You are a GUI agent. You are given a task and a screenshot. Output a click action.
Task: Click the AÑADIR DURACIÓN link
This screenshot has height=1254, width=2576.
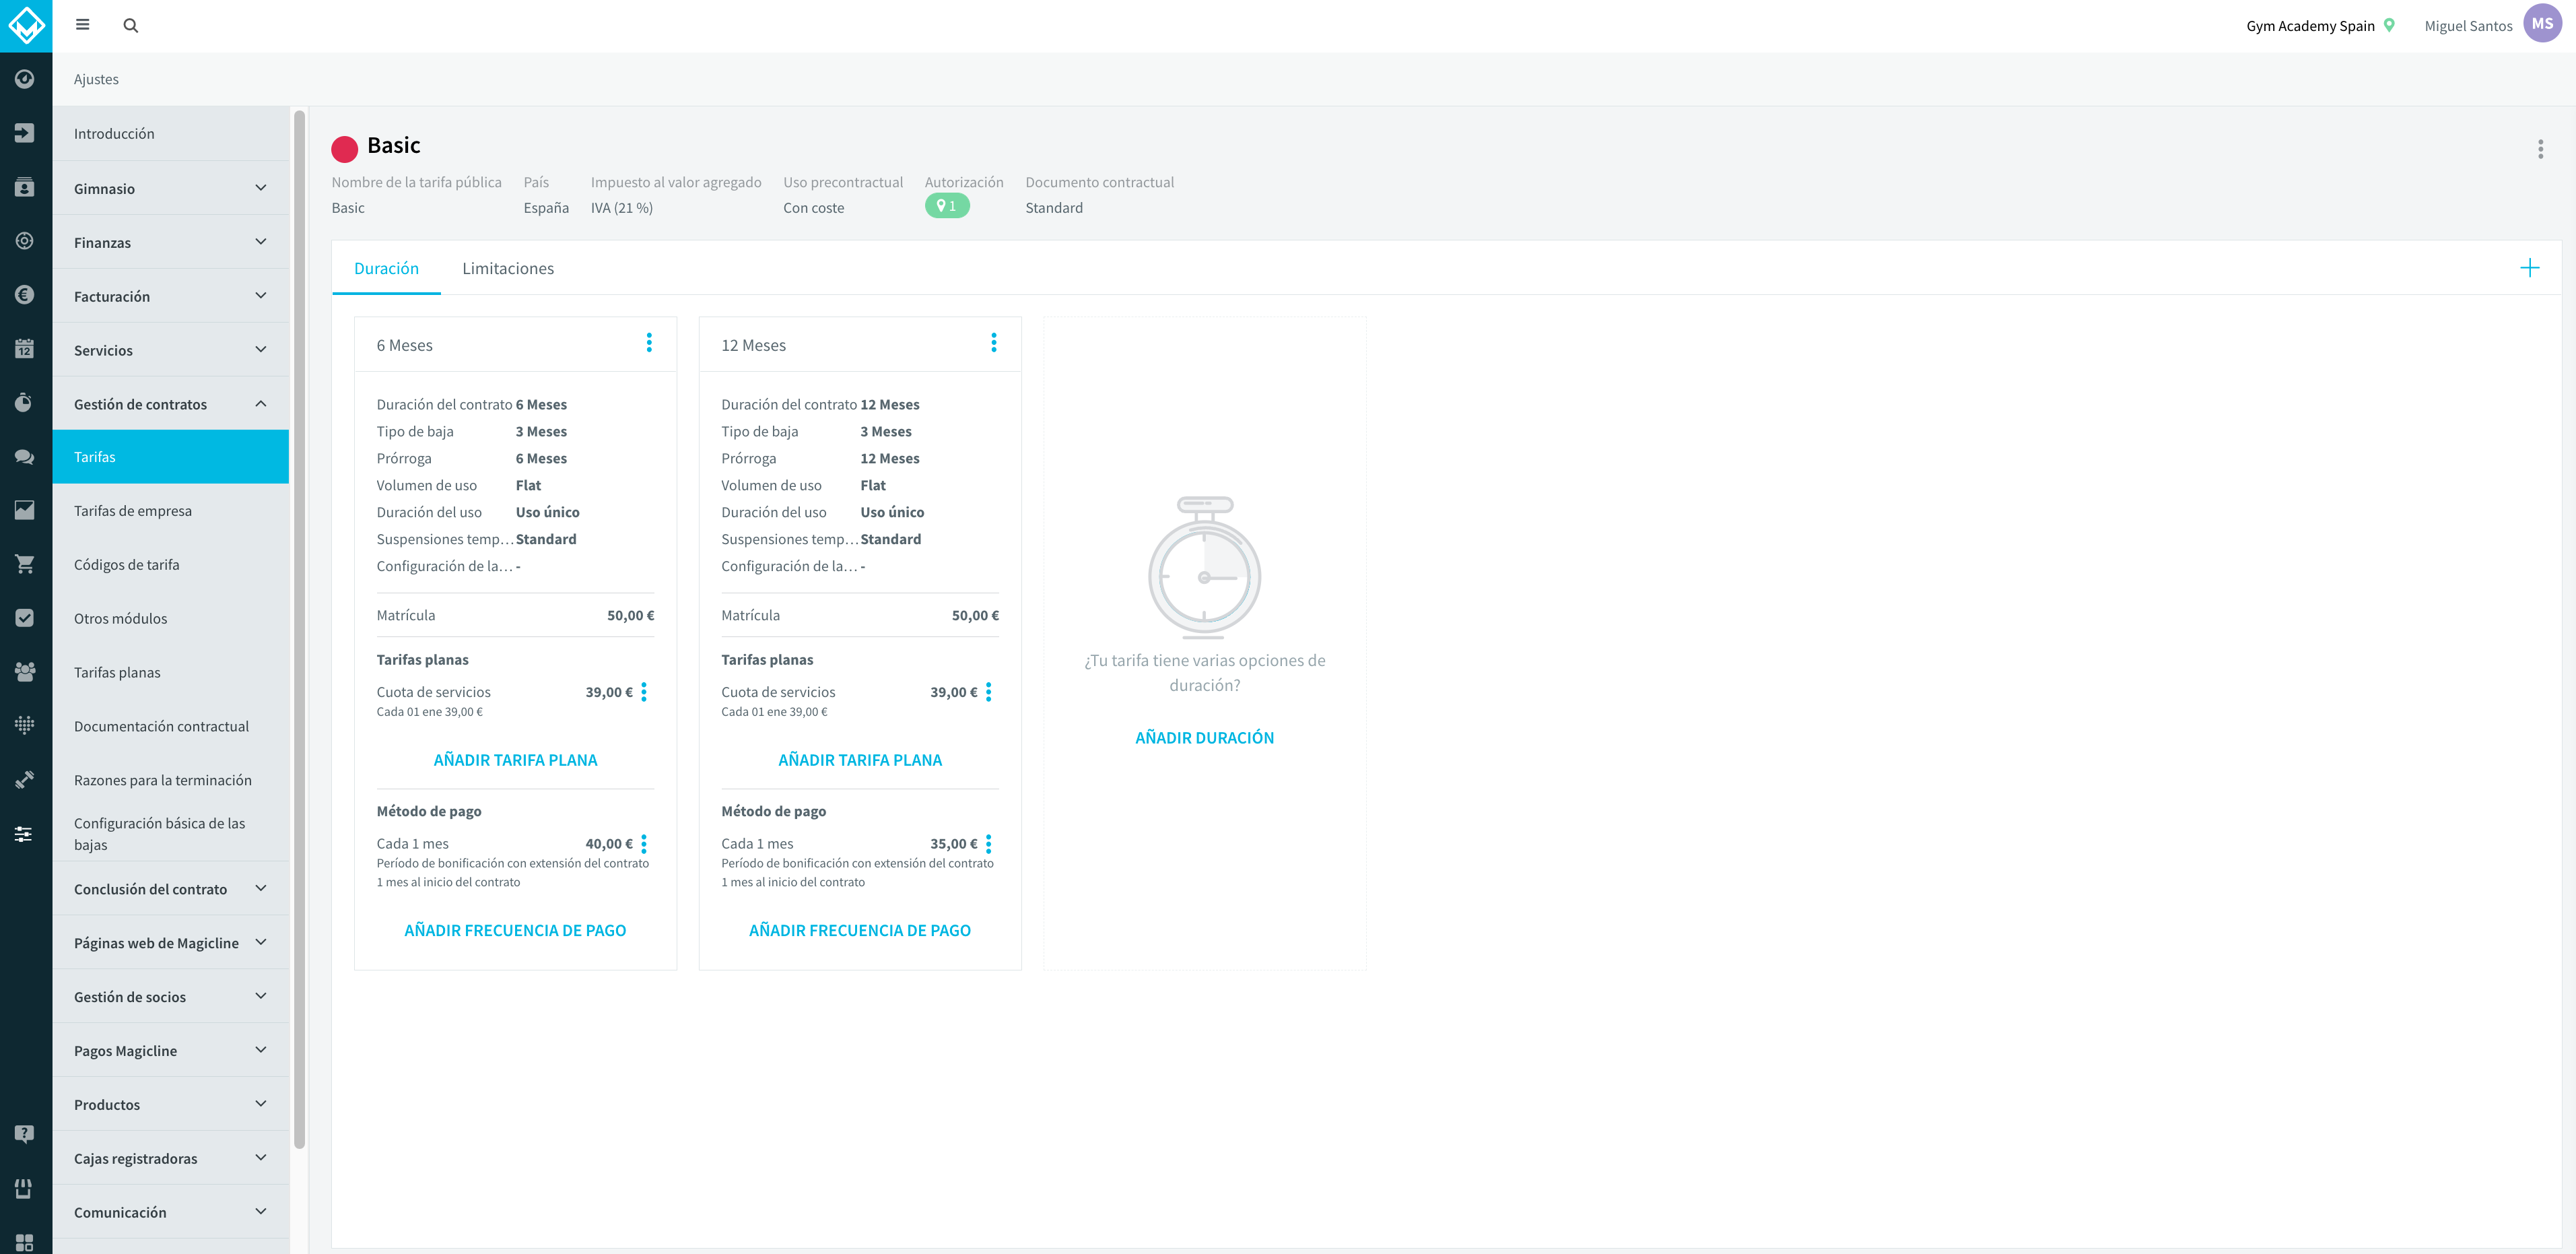[1204, 738]
